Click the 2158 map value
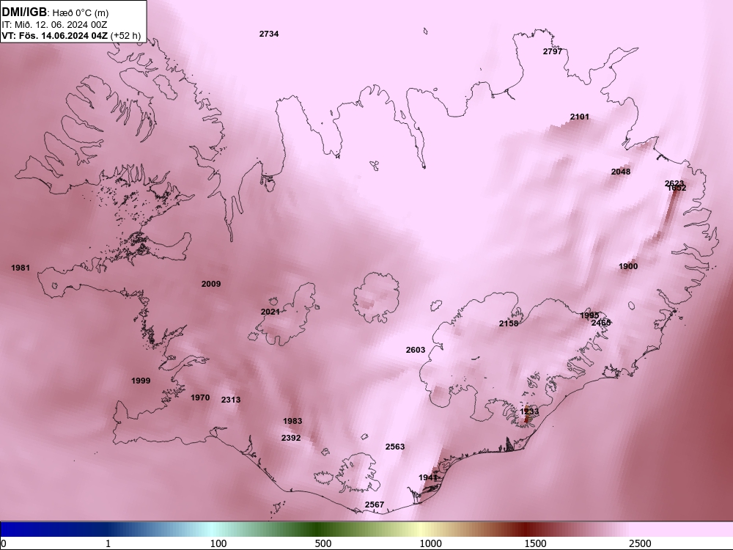 (509, 323)
